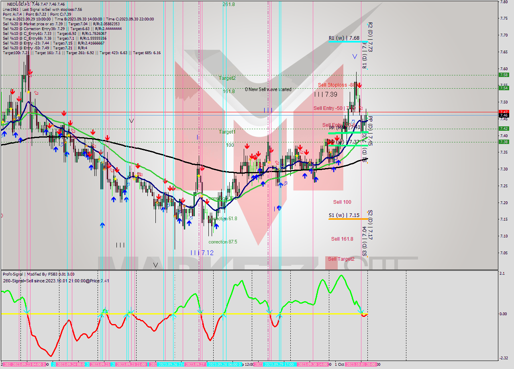Click the green 7.38 price tag
Viewport: 514px width, 369px height.
[504, 142]
